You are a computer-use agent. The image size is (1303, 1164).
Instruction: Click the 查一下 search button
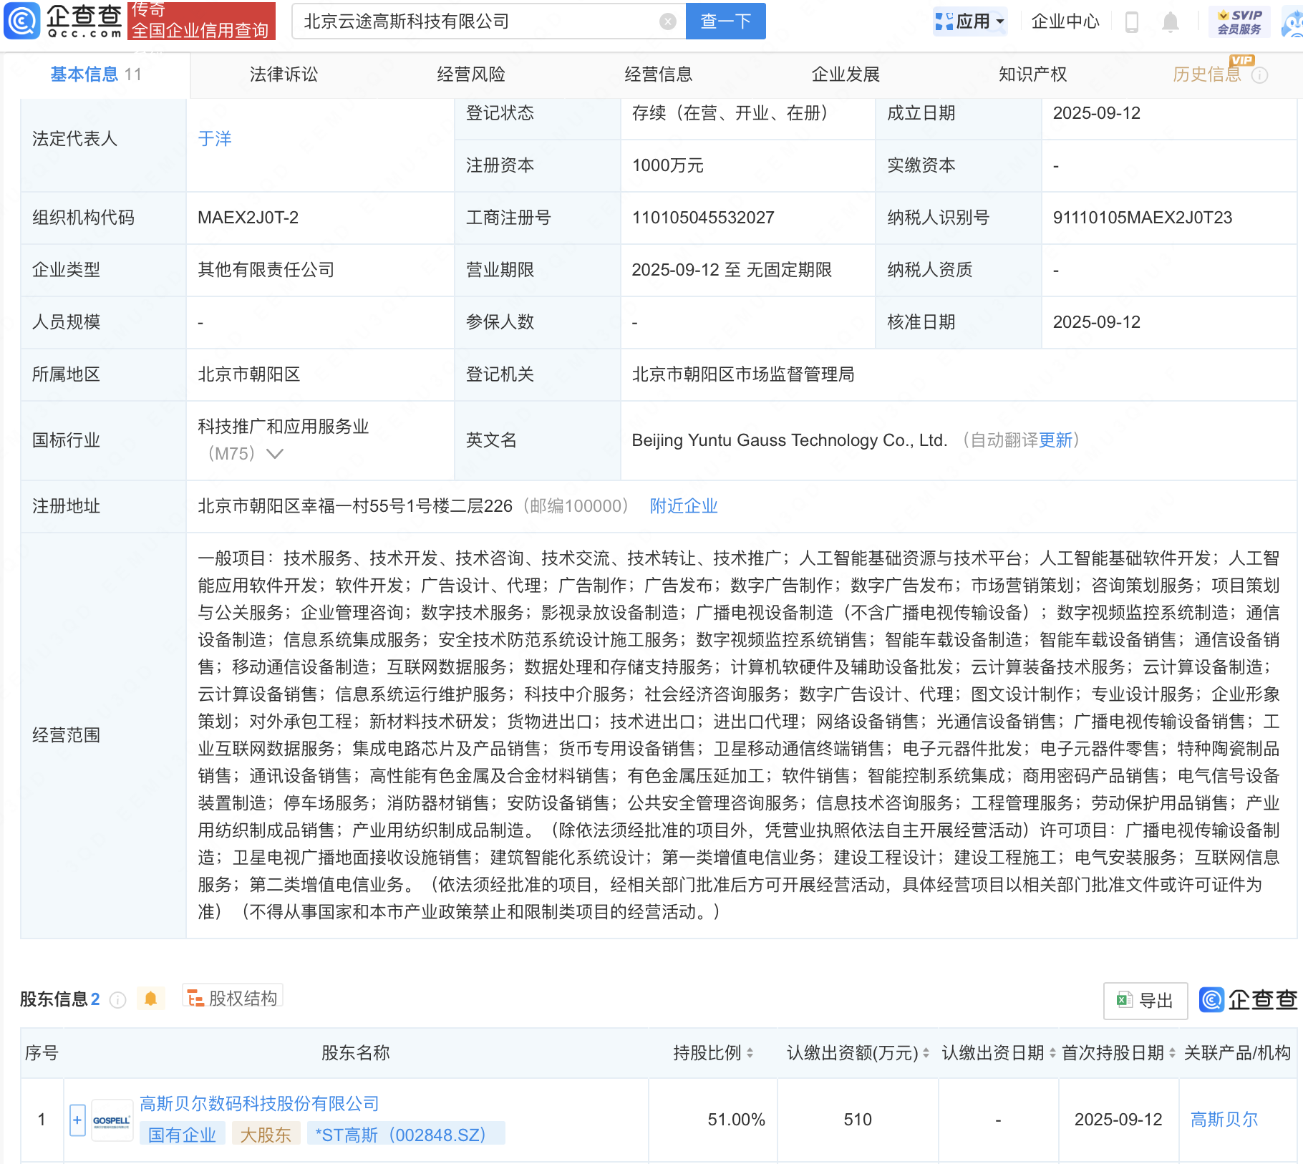(x=725, y=21)
